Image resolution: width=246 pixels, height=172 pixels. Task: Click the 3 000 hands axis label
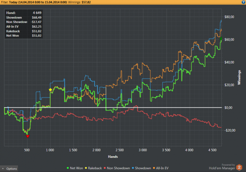143,150
